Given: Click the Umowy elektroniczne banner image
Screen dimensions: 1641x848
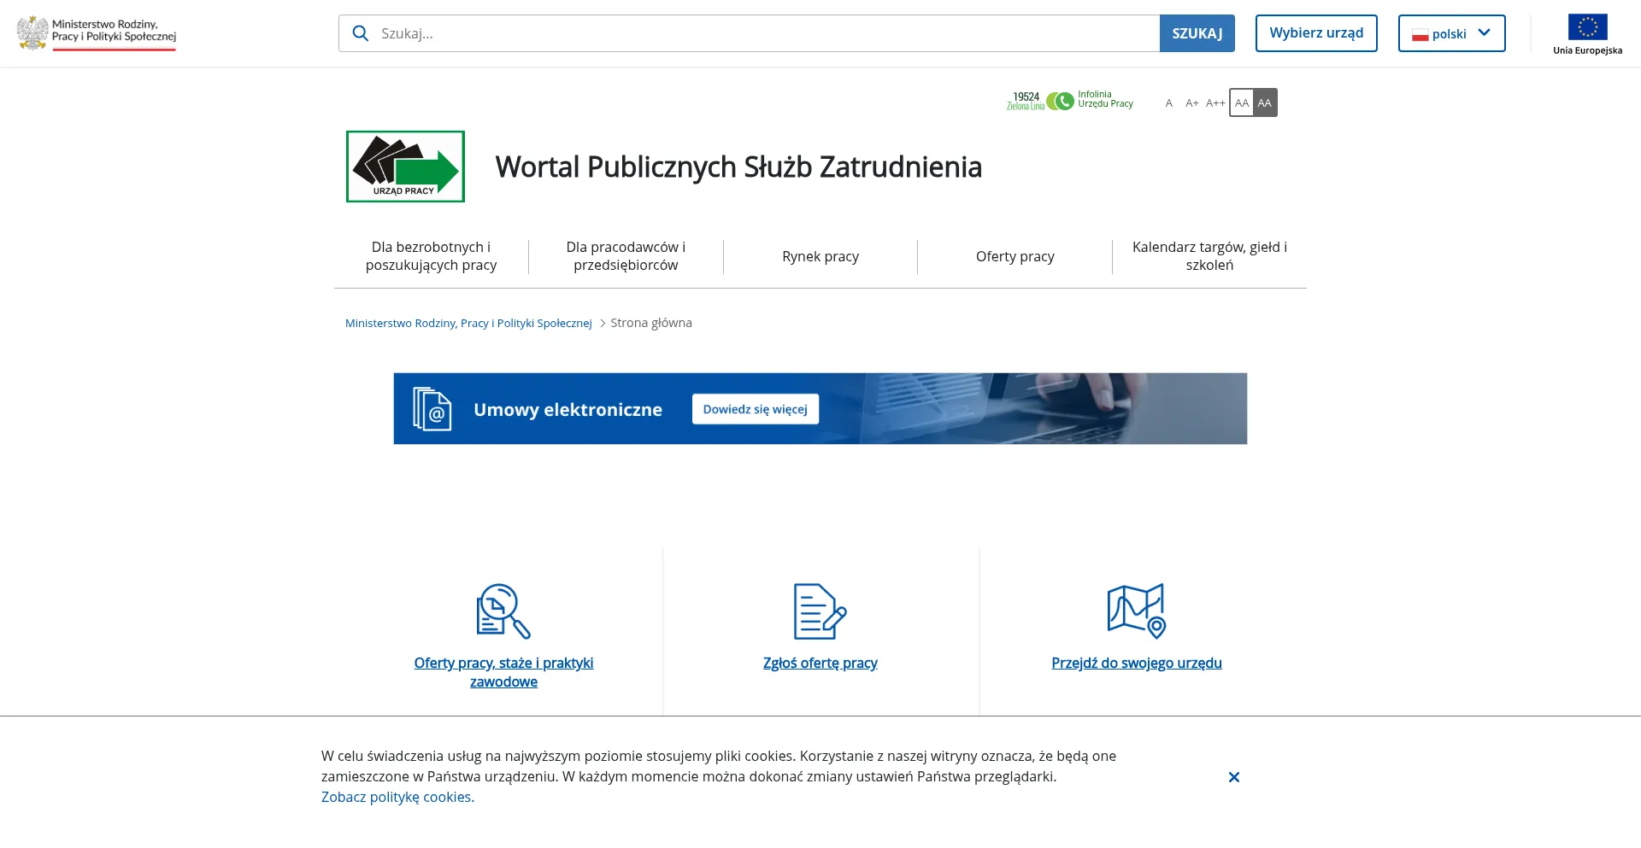Looking at the screenshot, I should tap(820, 408).
